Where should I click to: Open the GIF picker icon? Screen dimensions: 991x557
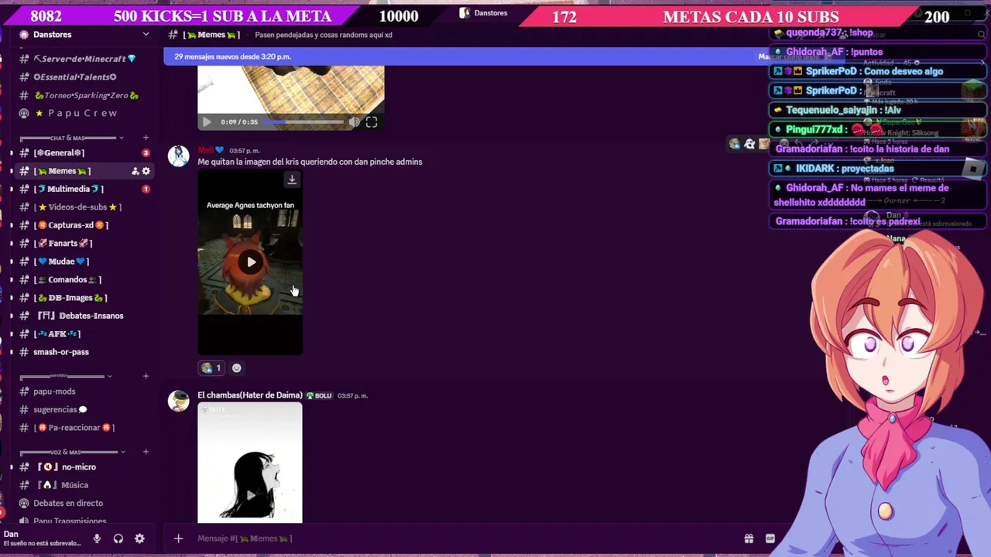click(770, 538)
